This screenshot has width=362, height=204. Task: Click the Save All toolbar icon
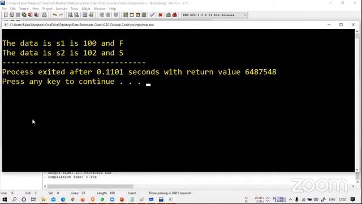[24, 15]
